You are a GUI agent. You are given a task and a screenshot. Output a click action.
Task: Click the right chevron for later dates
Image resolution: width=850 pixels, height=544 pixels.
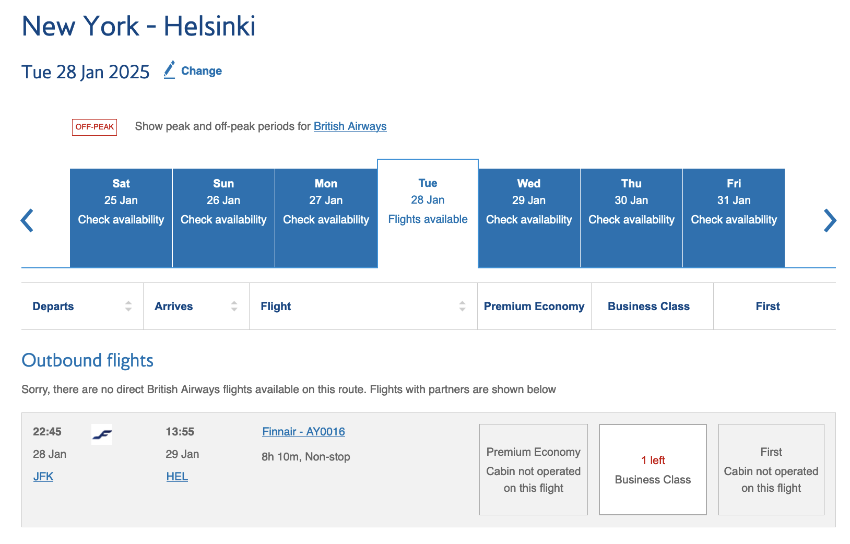point(829,220)
